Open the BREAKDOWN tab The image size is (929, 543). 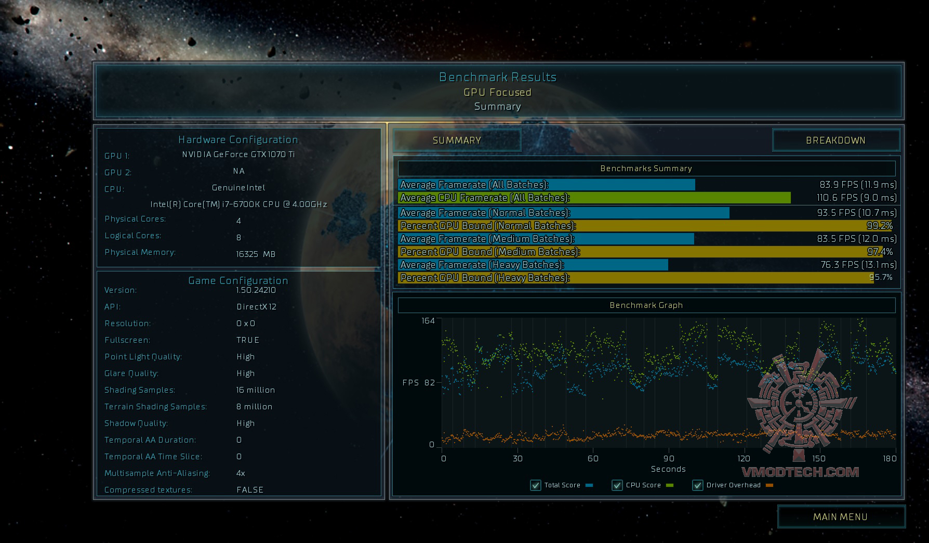click(836, 140)
